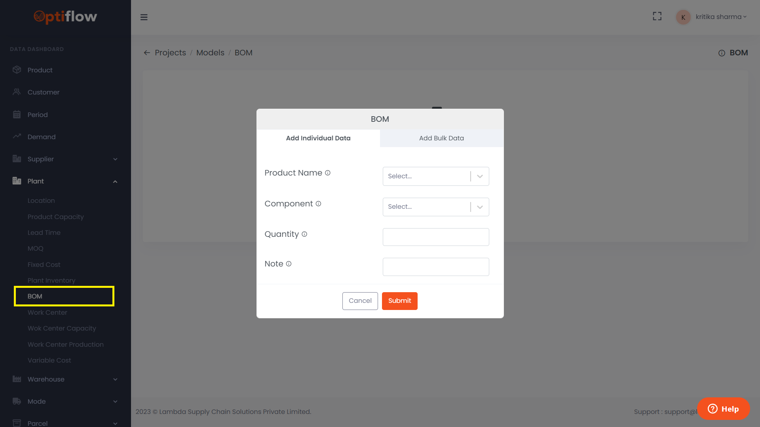Click the Product Name info icon
The height and width of the screenshot is (427, 760).
pos(328,173)
